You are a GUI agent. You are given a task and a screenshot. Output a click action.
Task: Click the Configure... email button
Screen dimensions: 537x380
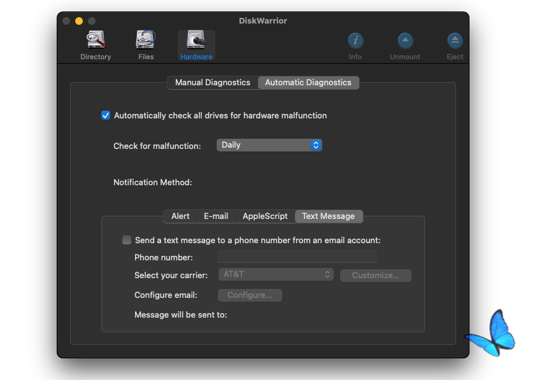pos(250,295)
